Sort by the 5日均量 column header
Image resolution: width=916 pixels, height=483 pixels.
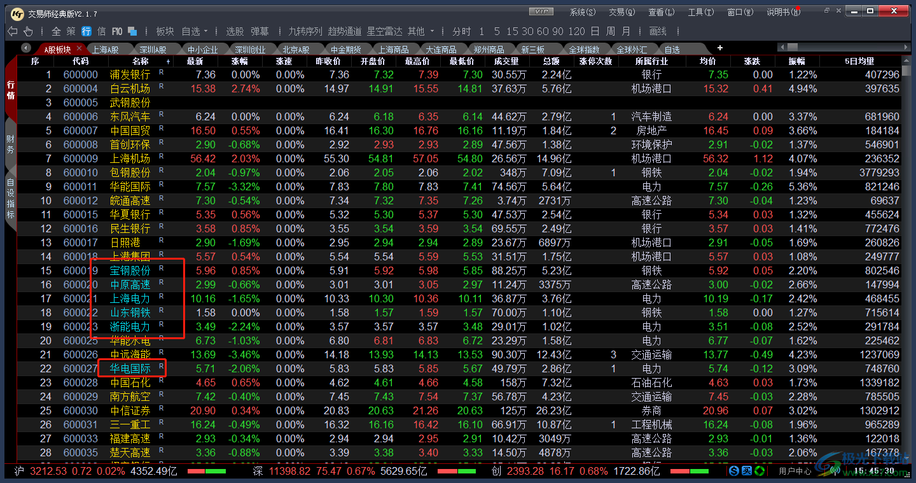pos(859,61)
